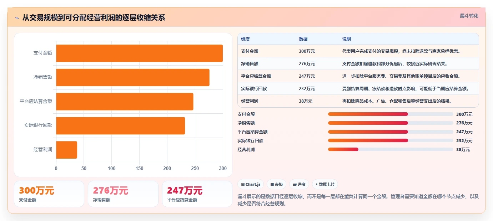This screenshot has width=493, height=221.
Task: Click the 276万元 table value
Action: 307,64
